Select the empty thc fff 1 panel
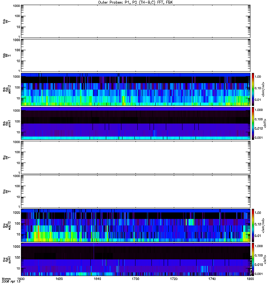271x289 pixels. tap(136, 158)
